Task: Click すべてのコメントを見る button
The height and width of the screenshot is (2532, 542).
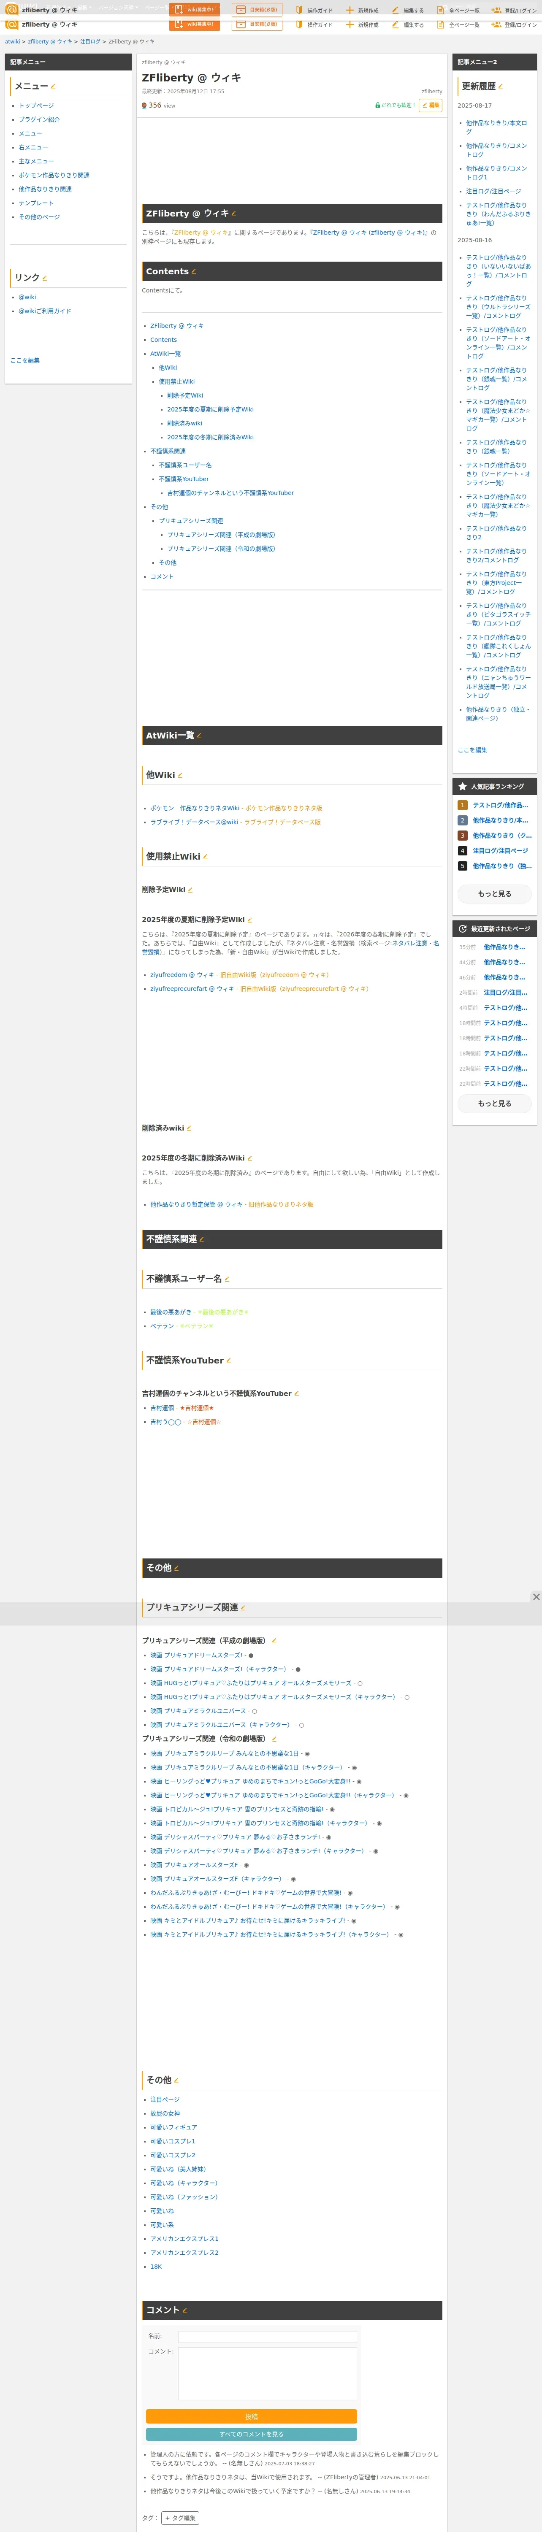Action: coord(252,2434)
